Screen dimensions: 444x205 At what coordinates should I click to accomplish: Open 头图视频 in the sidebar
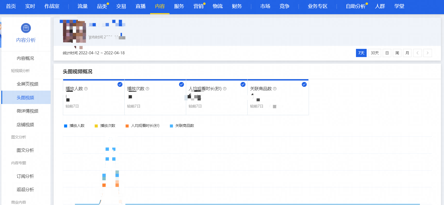point(26,97)
